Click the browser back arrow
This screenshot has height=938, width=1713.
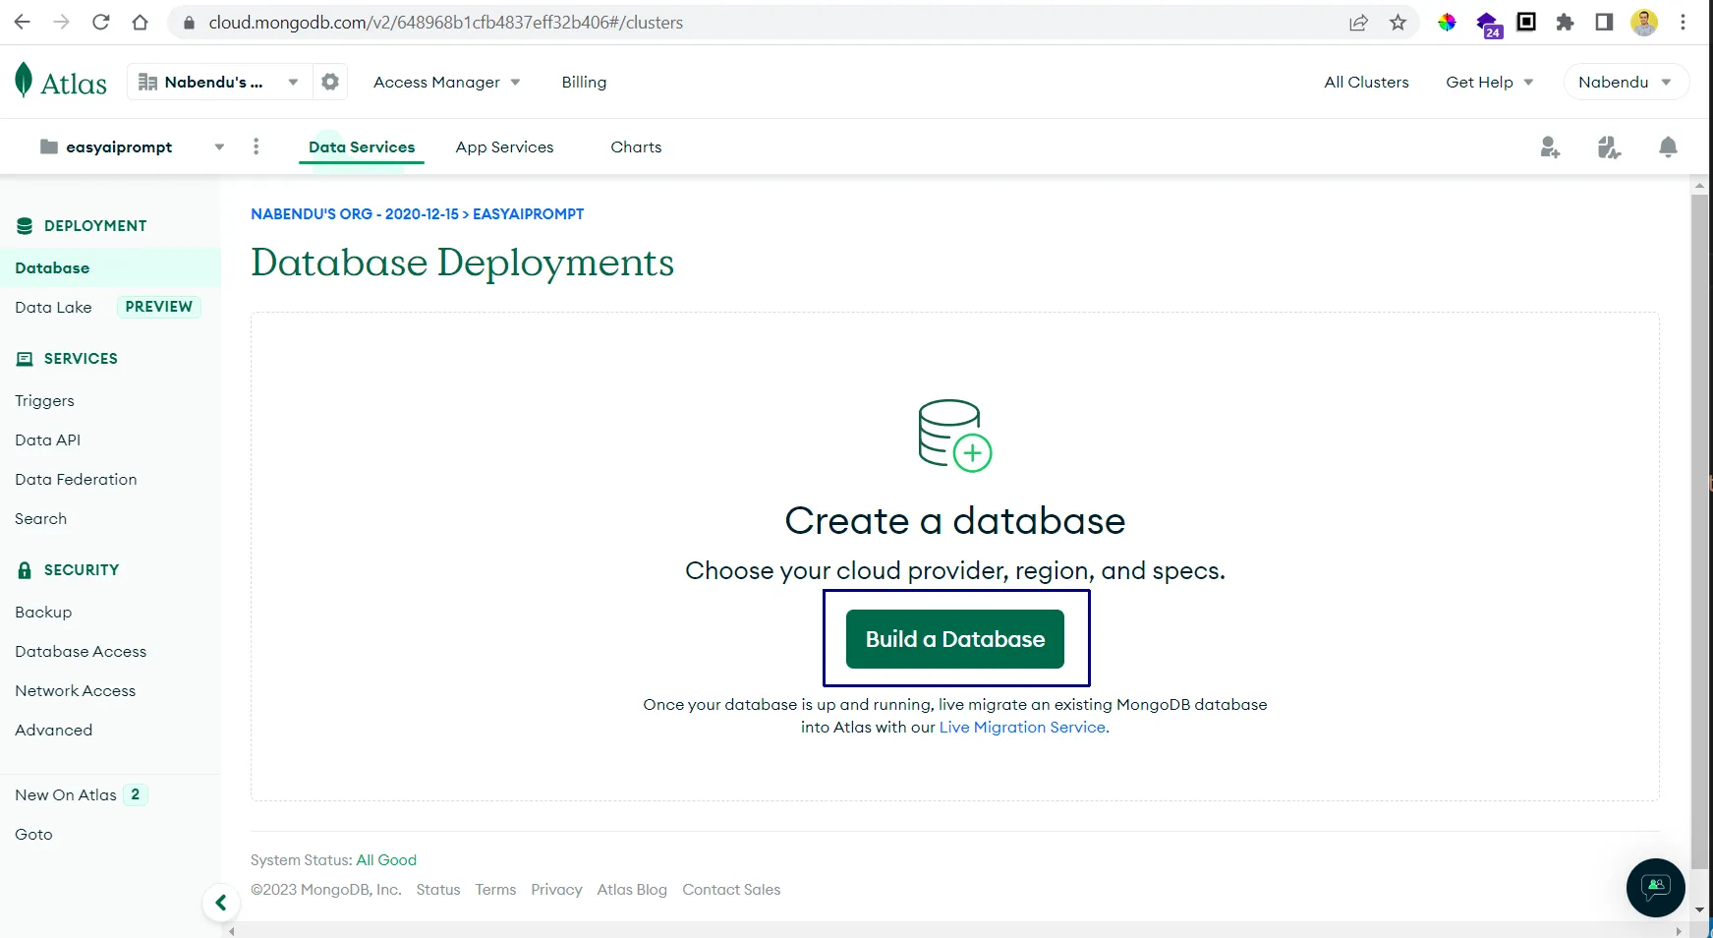(x=23, y=22)
